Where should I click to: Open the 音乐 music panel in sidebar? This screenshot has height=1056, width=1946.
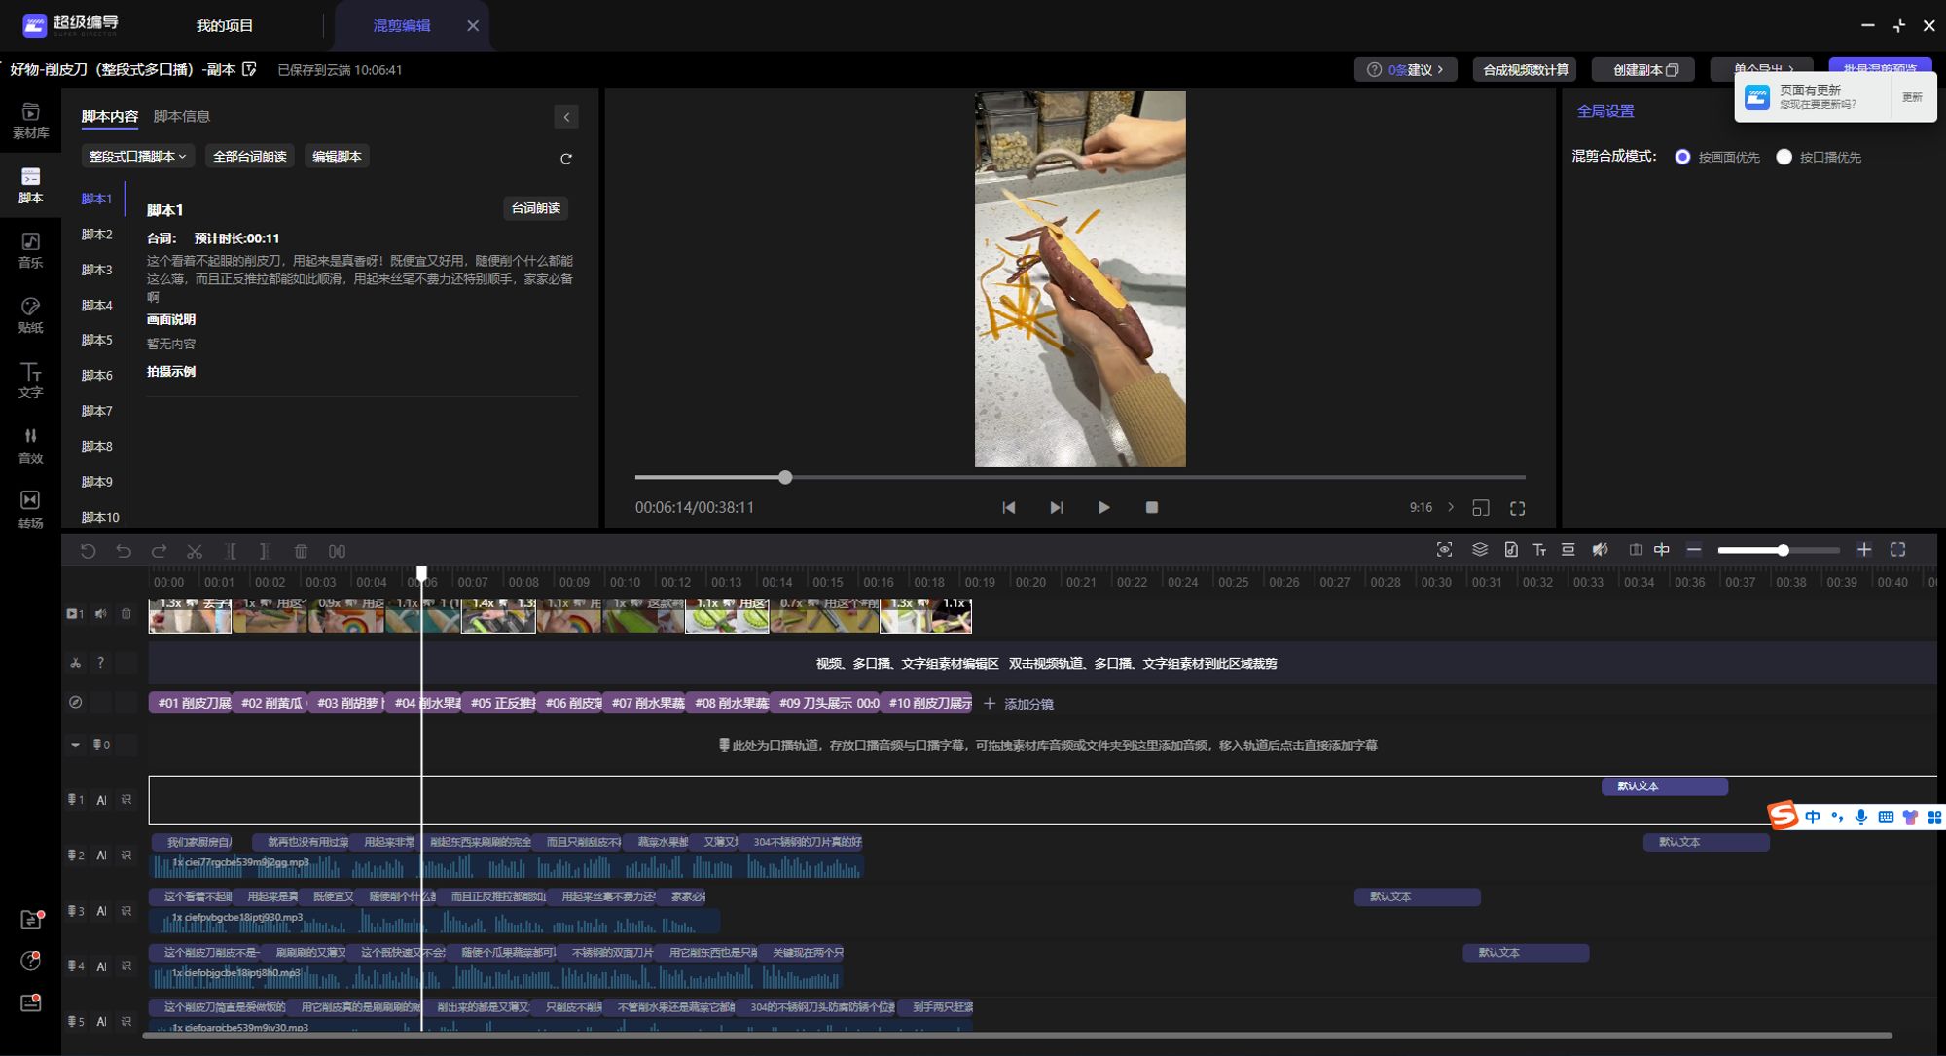tap(30, 250)
